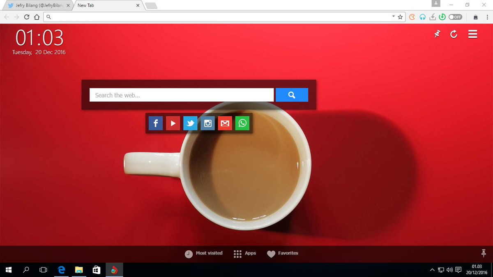Open the Favorites panel
Image resolution: width=493 pixels, height=277 pixels.
(x=283, y=254)
